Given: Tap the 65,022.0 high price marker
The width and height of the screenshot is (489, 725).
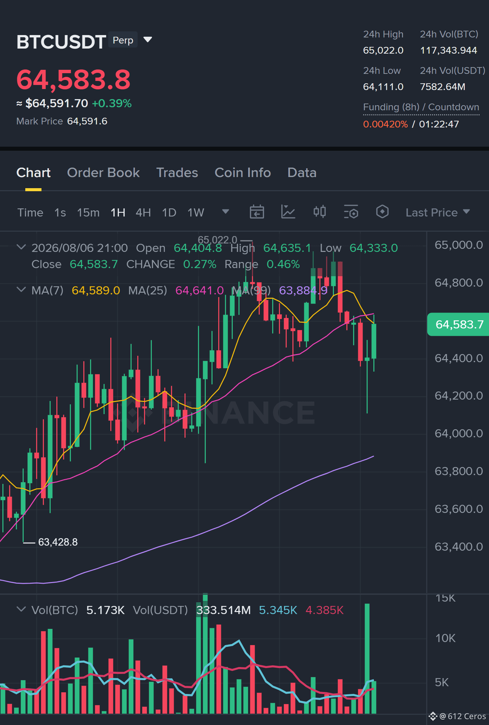Looking at the screenshot, I should [x=218, y=240].
